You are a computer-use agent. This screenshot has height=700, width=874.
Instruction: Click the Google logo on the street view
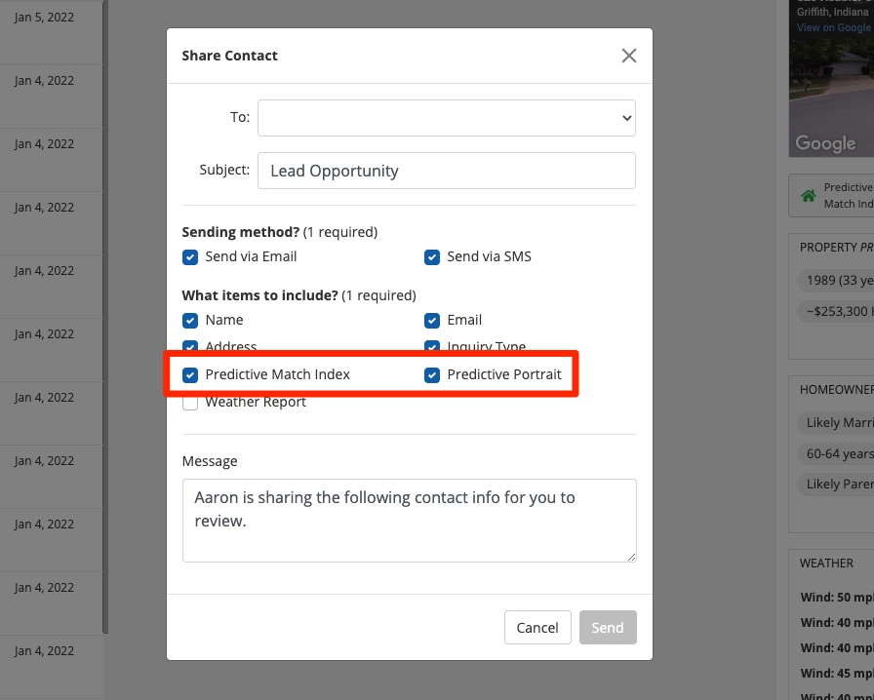(x=825, y=143)
